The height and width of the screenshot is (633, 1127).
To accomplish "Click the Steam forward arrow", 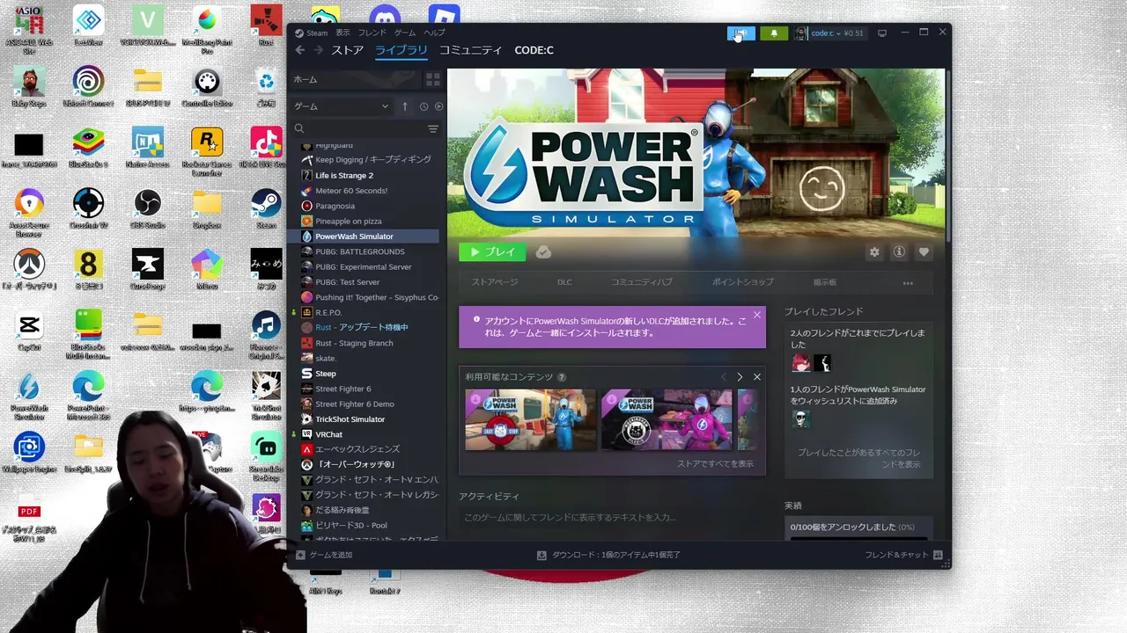I will coord(318,50).
